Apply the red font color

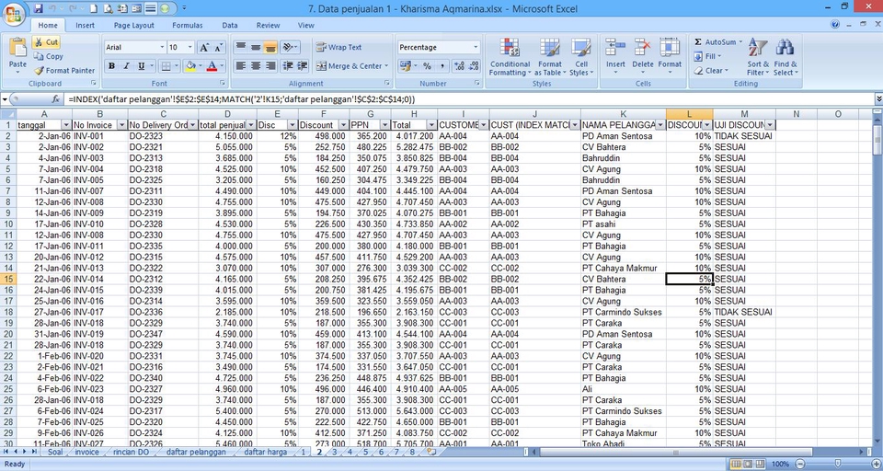click(x=212, y=66)
